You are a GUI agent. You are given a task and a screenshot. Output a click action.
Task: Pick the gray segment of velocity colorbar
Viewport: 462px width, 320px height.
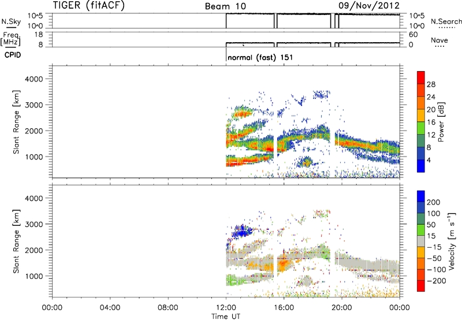[421, 241]
